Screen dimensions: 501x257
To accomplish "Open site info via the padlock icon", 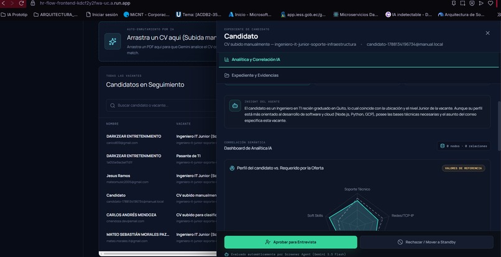I will [32, 3].
